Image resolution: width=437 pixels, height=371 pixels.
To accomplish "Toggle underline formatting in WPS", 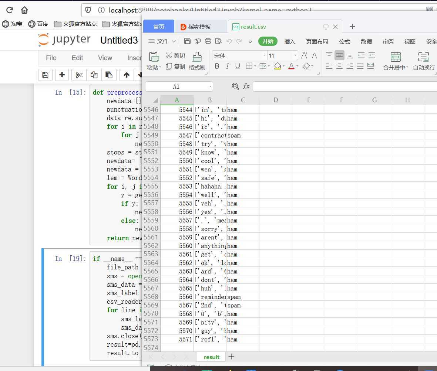I will [x=238, y=66].
